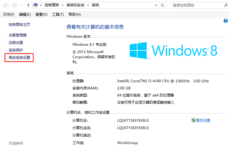This screenshot has height=147, width=229.
Task: Expand breadcrumb arrow after 系统和安全
Action: point(89,5)
